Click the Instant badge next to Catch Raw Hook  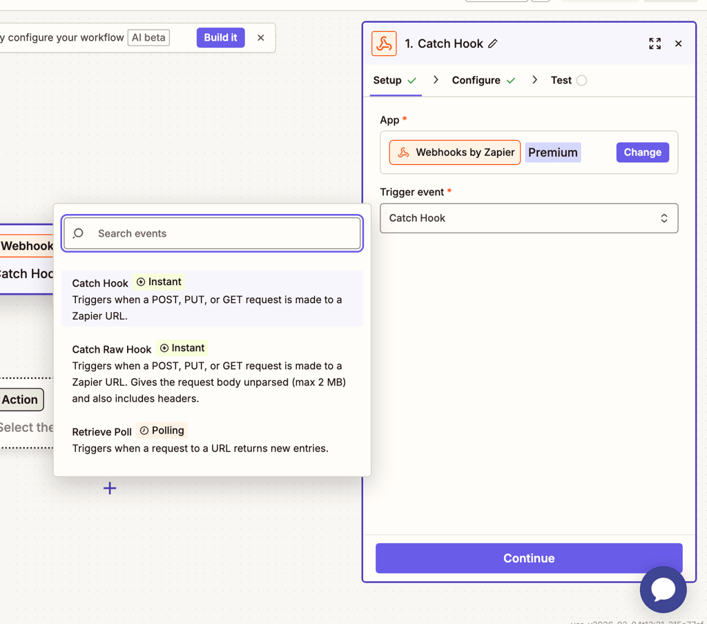tap(182, 348)
